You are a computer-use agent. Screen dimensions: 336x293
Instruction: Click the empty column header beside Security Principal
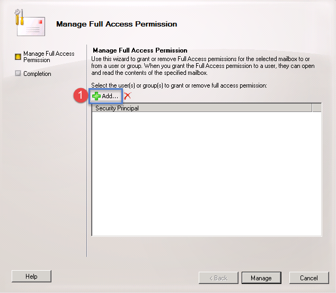(317, 108)
